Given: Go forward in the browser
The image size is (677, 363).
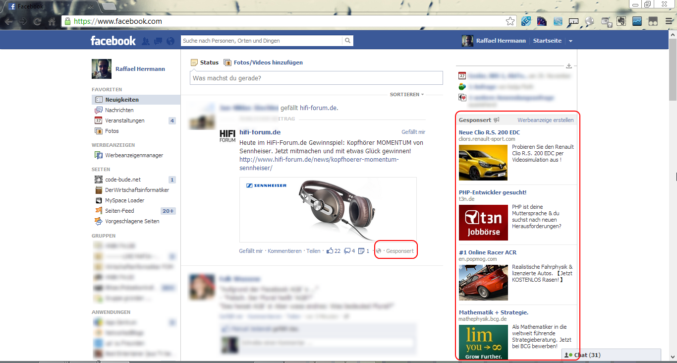Looking at the screenshot, I should [23, 22].
